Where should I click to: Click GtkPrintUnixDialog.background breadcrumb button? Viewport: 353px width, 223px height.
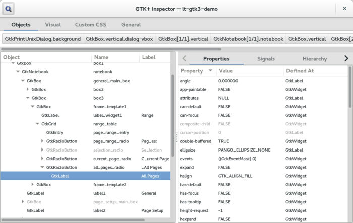[42, 39]
